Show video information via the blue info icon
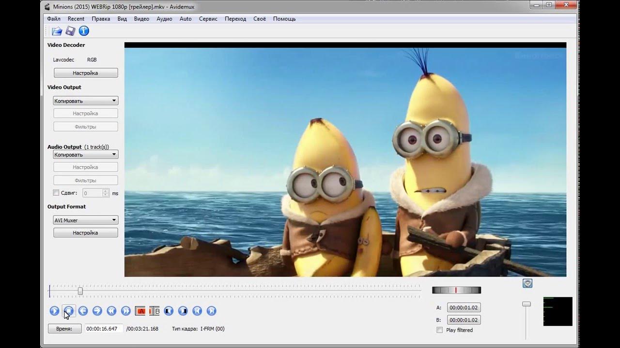 (84, 31)
